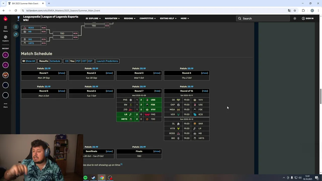Click the KCB team cell in Round of 16
The width and height of the screenshot is (322, 181).
200,114
